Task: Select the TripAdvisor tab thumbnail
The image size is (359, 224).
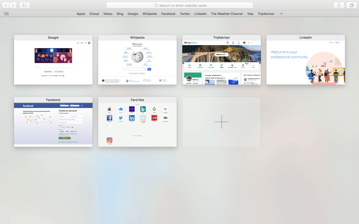Action: [x=221, y=60]
